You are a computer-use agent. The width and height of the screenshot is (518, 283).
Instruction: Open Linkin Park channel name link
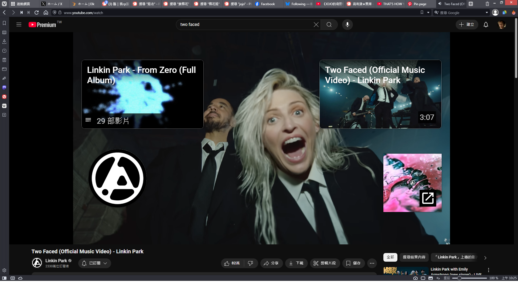point(56,261)
